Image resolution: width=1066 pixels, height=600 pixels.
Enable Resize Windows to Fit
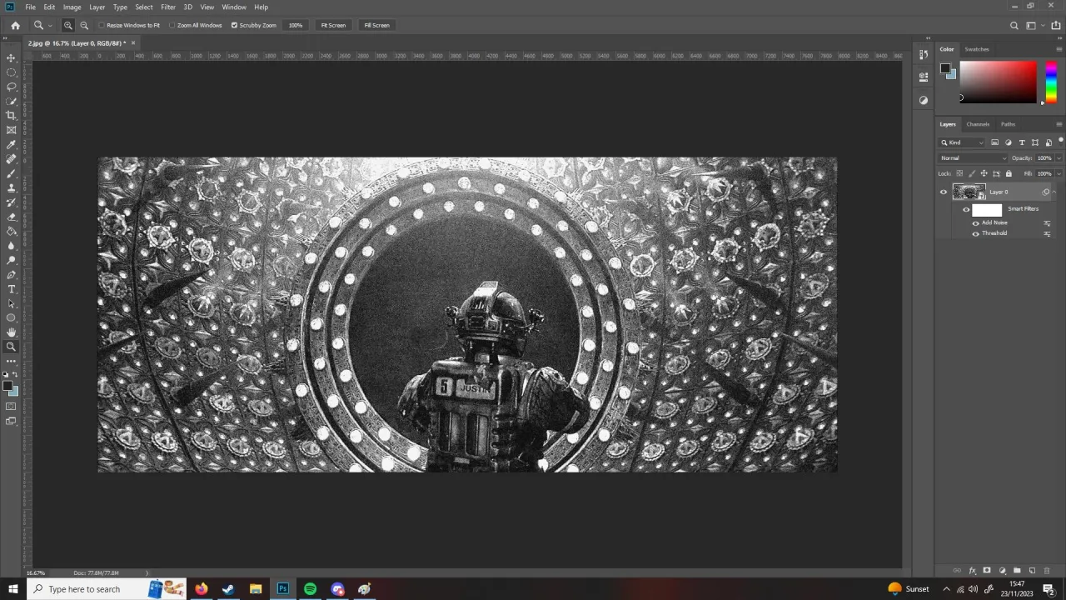pyautogui.click(x=102, y=25)
